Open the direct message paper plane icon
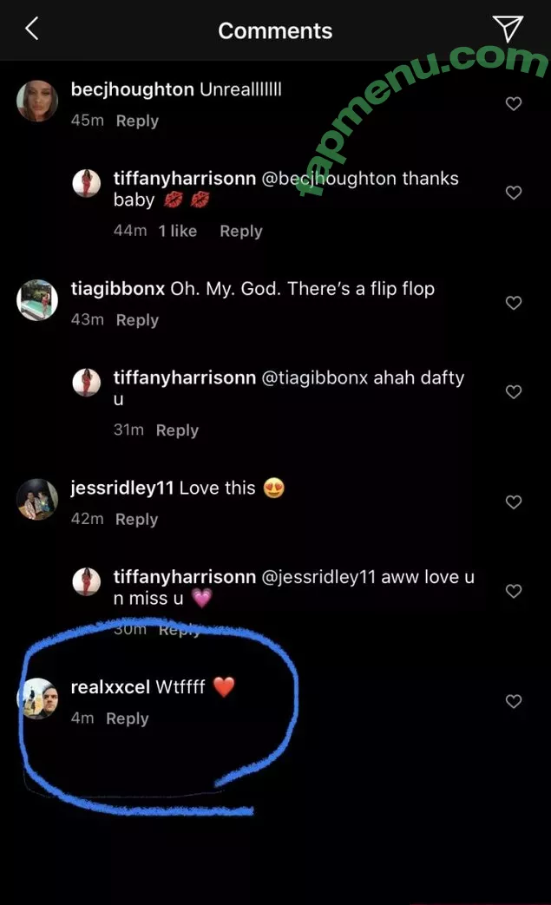Viewport: 551px width, 905px height. 508,30
